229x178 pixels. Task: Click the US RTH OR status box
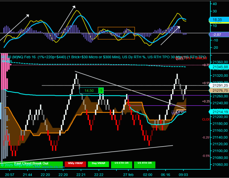pos(145,165)
